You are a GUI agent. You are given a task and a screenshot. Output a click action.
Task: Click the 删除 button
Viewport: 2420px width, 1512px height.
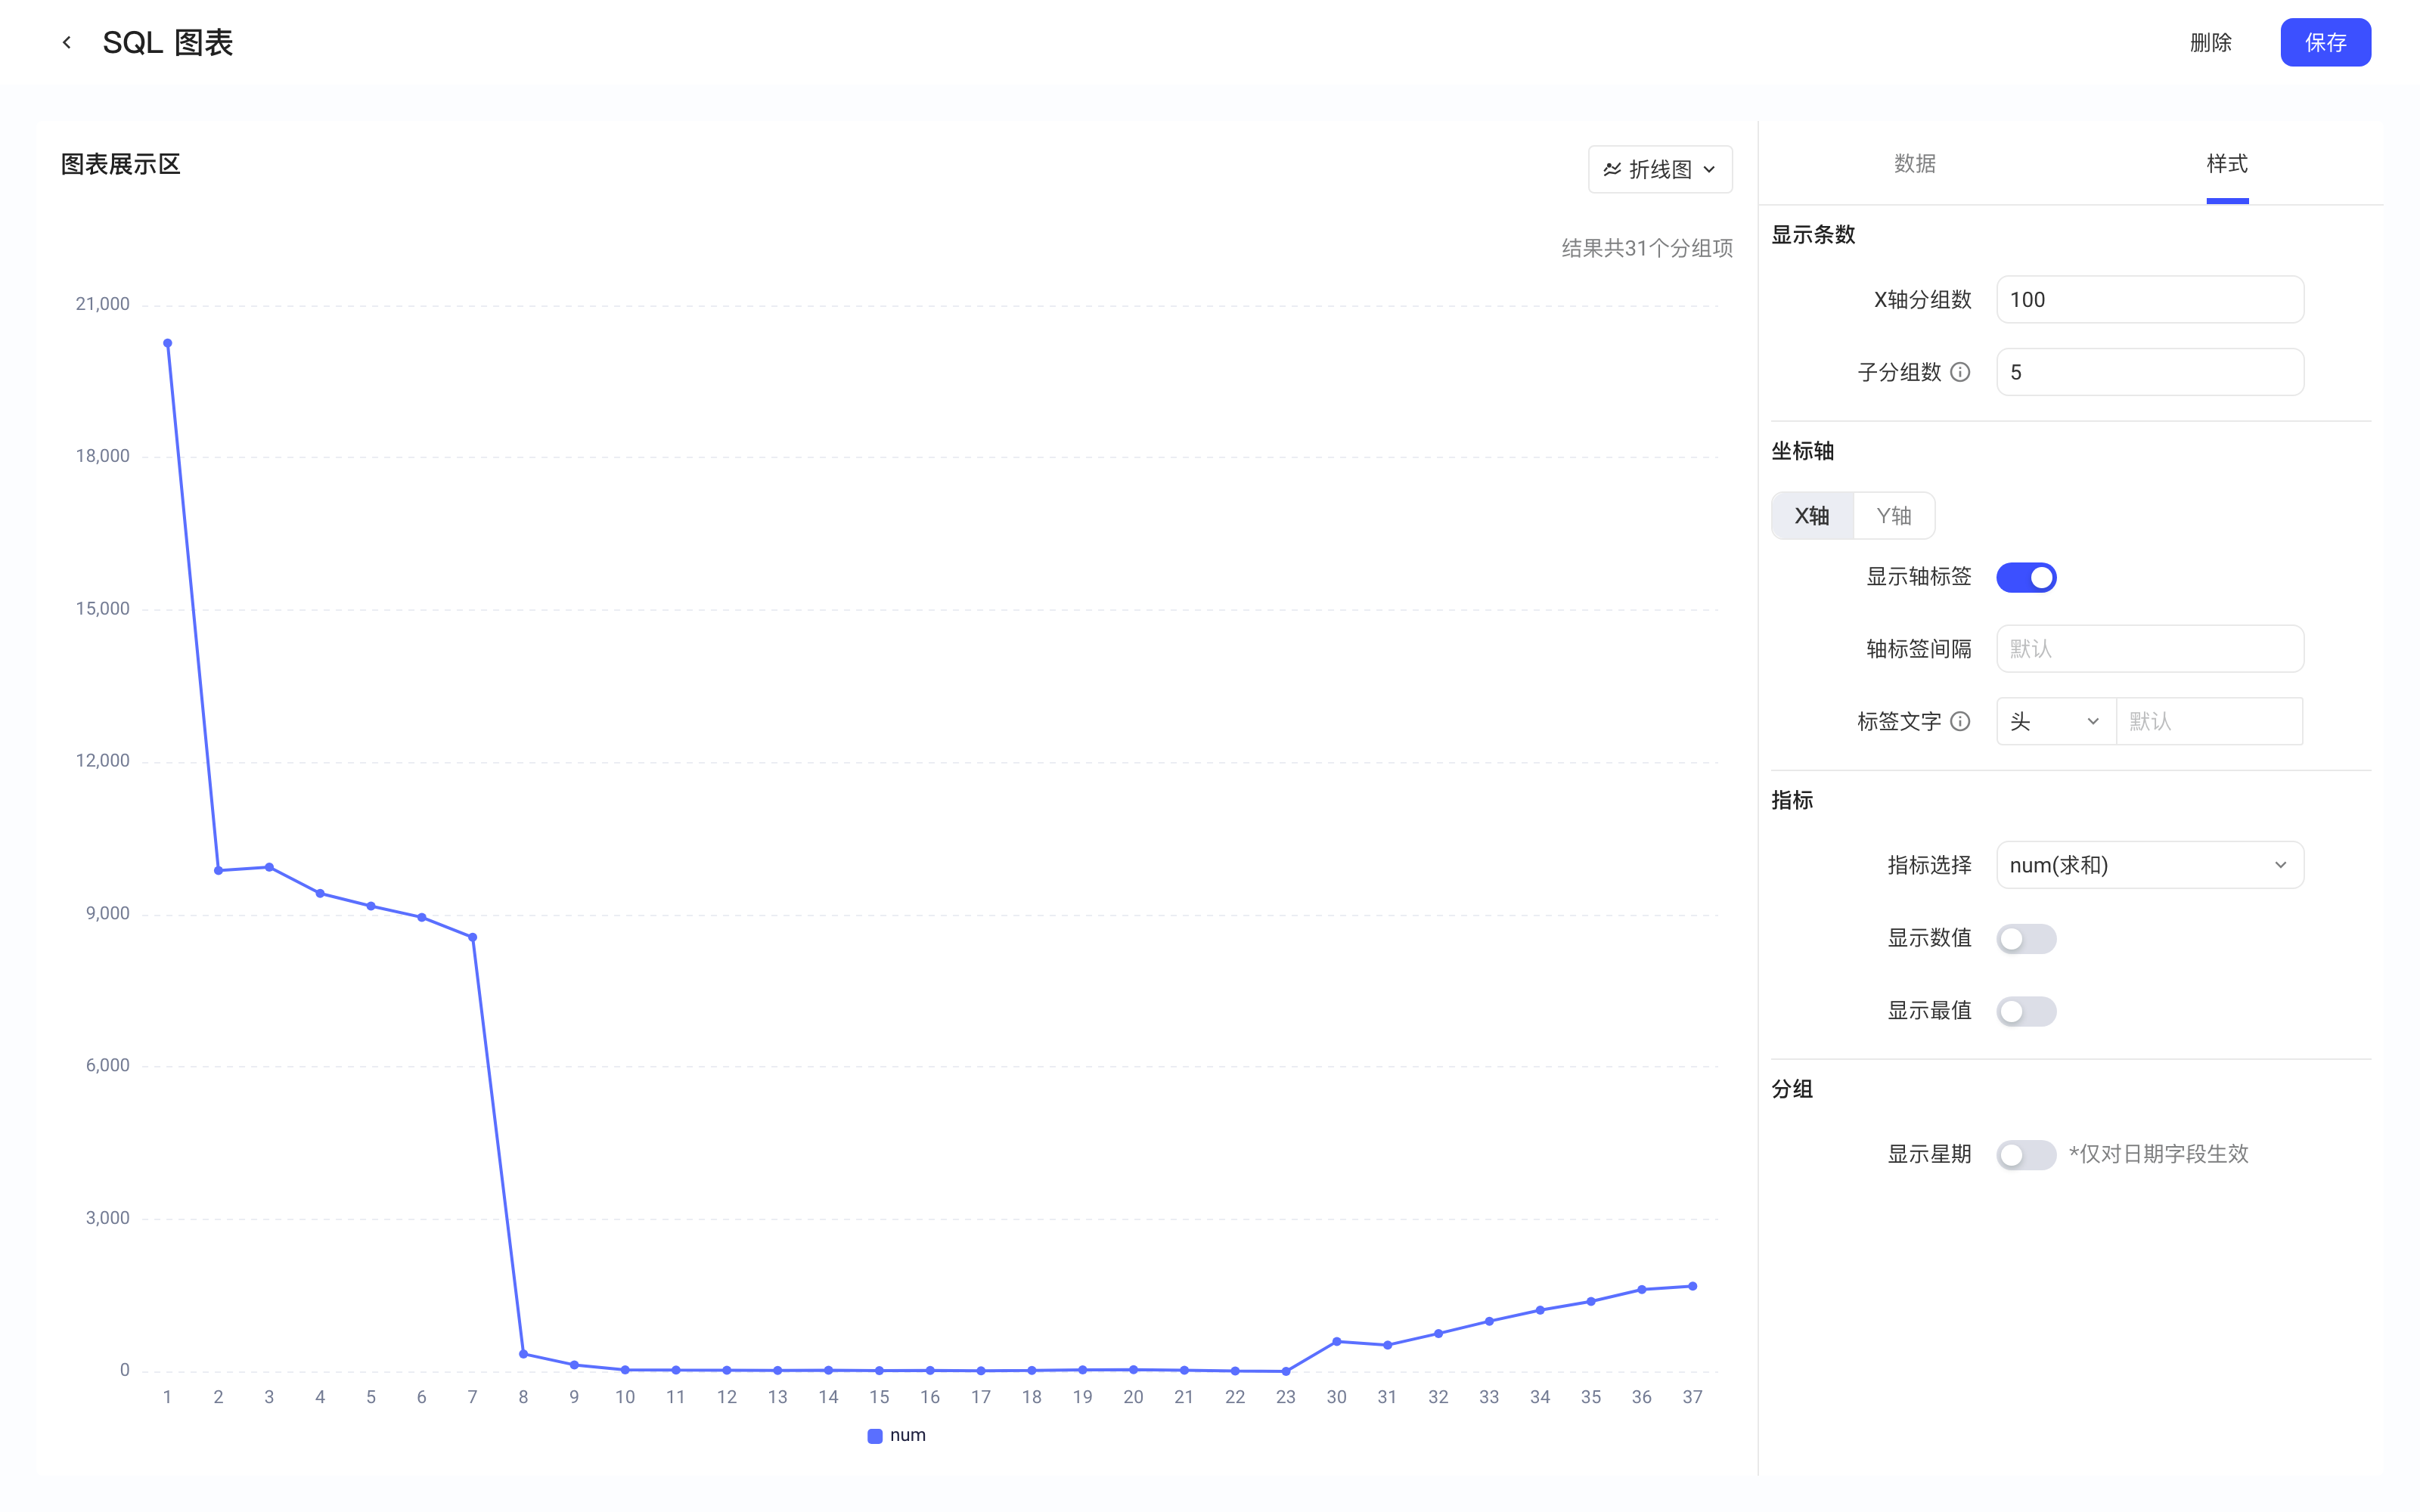coord(2210,42)
